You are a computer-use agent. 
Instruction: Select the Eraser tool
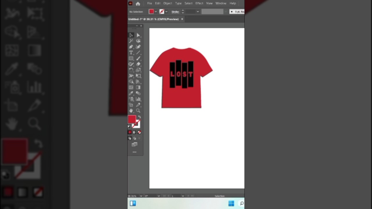point(138,64)
